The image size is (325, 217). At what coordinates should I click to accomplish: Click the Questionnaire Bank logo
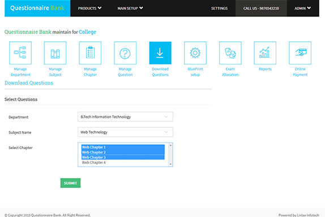37,8
